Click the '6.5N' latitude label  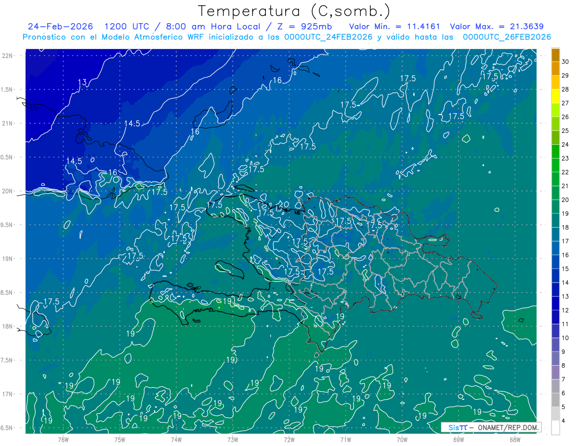(x=7, y=428)
